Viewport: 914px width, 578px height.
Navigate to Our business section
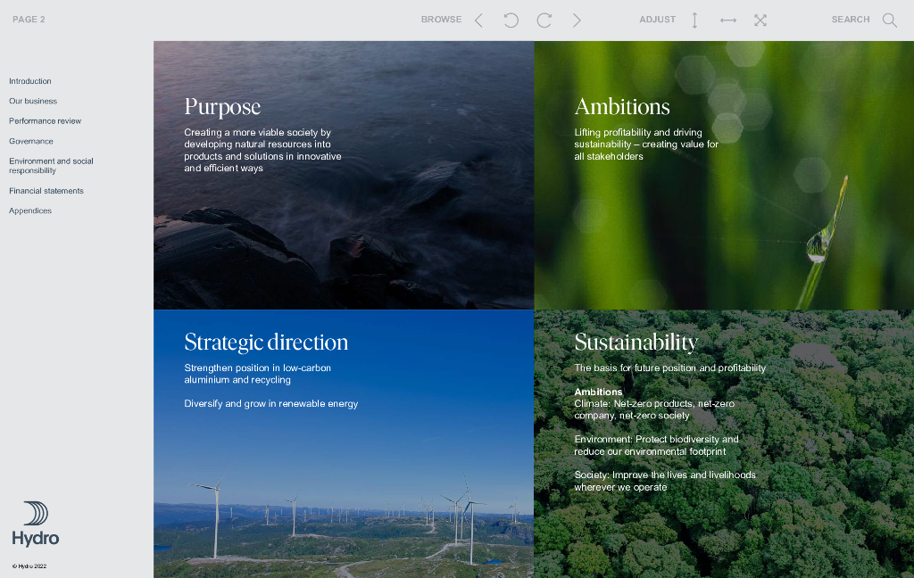(33, 102)
